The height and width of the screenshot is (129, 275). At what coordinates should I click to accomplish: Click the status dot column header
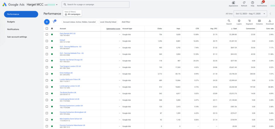click(x=52, y=29)
